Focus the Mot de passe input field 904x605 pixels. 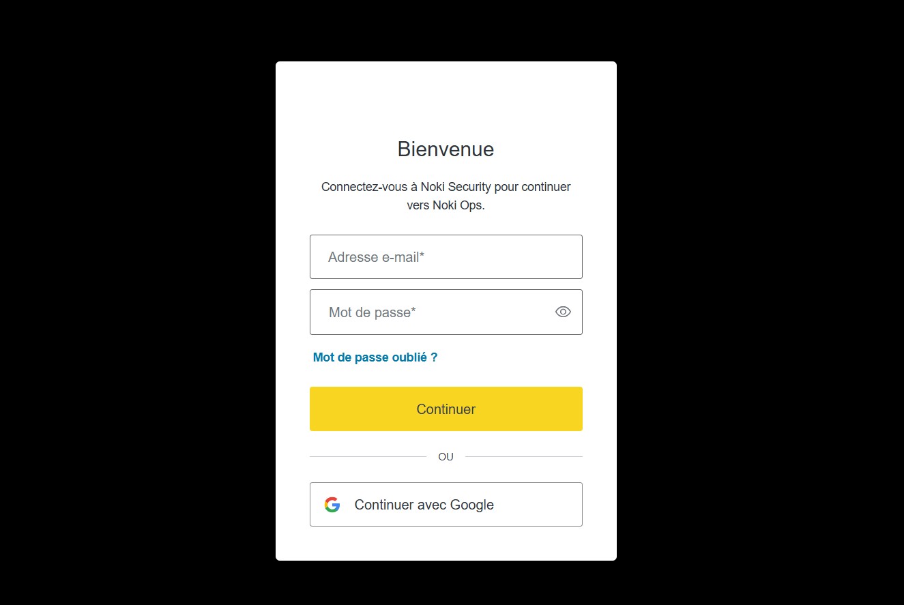point(446,312)
